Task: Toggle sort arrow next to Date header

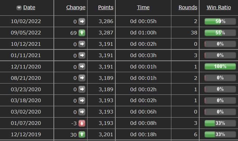Action: tap(19, 8)
